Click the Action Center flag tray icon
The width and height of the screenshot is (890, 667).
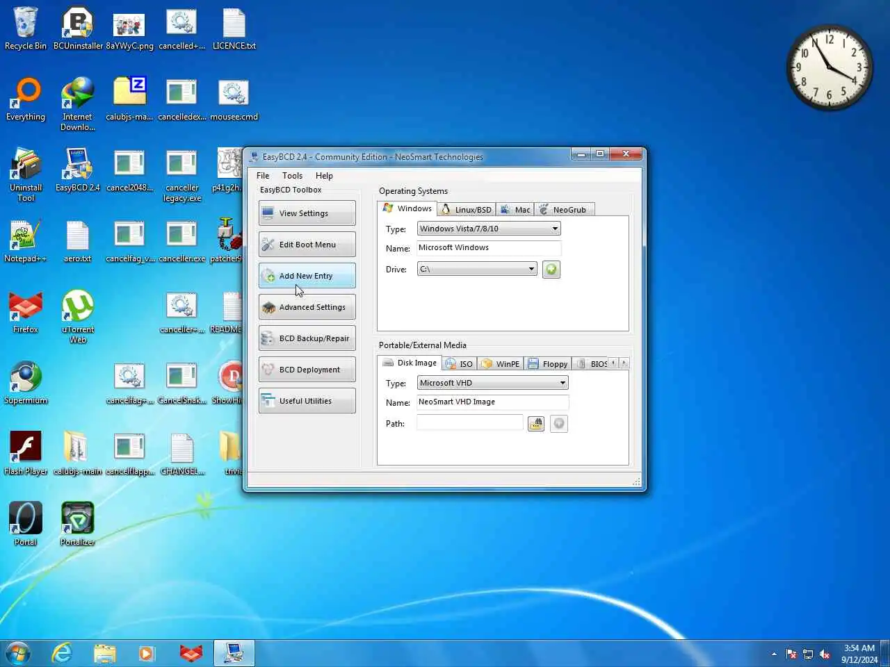pos(791,654)
